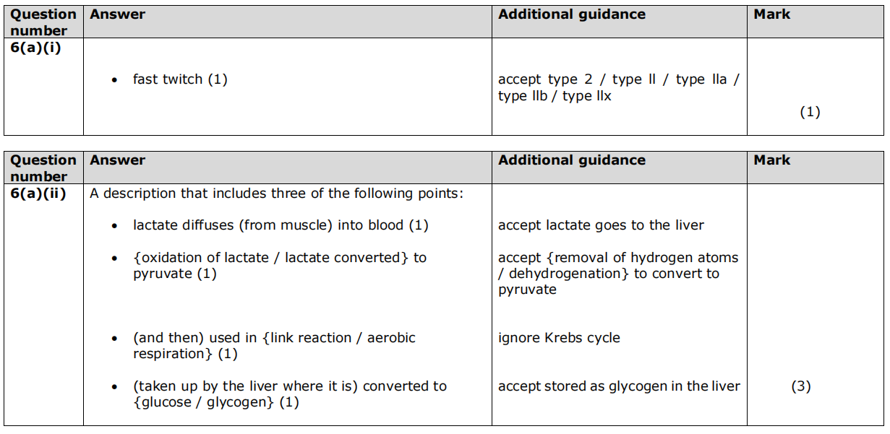The image size is (890, 434).
Task: Click the second table's "Question number" header
Action: [x=43, y=168]
